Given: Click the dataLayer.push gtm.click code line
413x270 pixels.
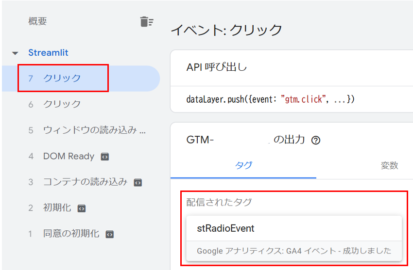Looking at the screenshot, I should (271, 99).
